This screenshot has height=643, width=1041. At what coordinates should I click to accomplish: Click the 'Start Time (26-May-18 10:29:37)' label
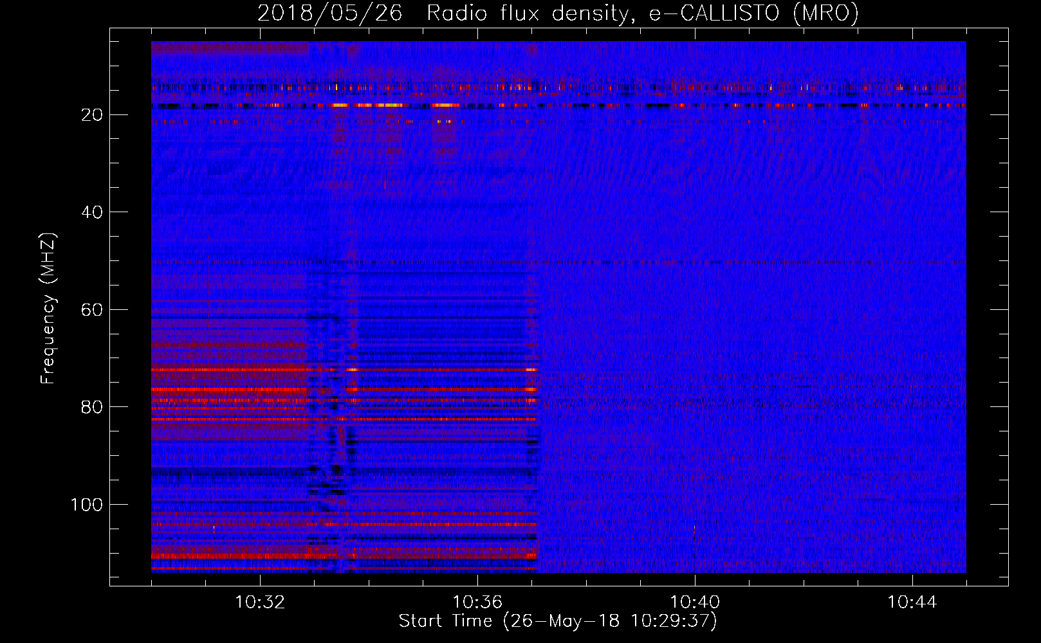pyautogui.click(x=558, y=621)
